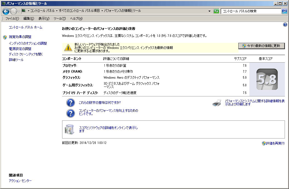Open the 編集(E) menu
289x189 pixels.
tap(29, 18)
